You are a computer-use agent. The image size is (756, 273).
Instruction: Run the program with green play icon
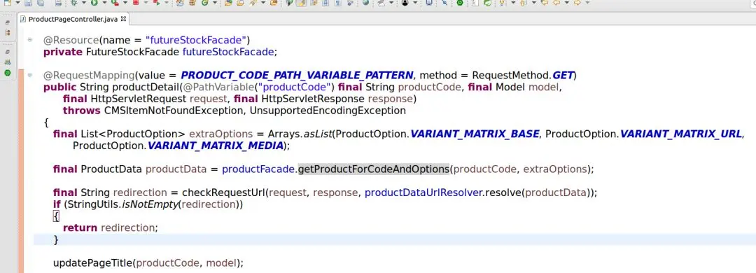[94, 3]
